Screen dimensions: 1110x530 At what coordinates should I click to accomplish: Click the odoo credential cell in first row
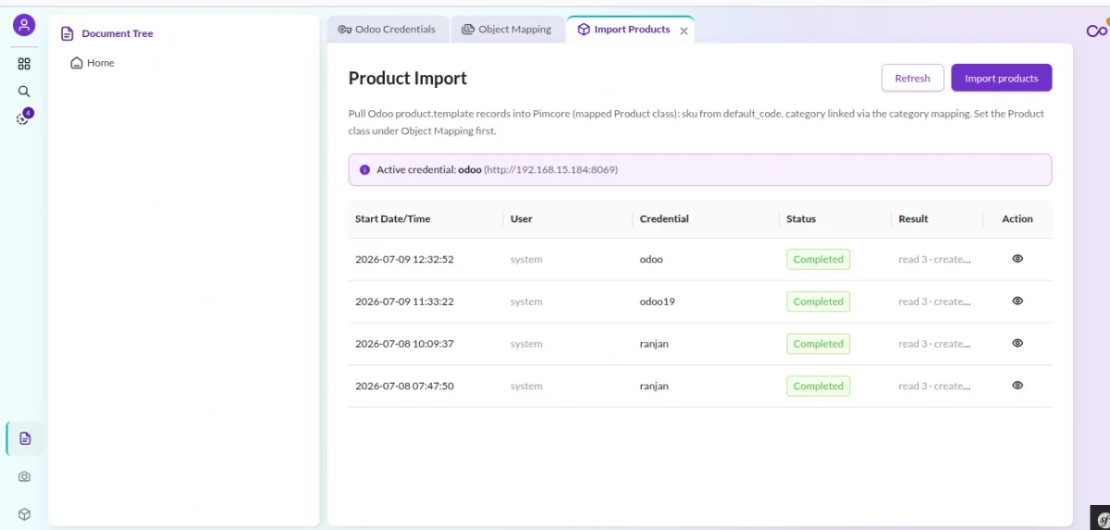[651, 260]
